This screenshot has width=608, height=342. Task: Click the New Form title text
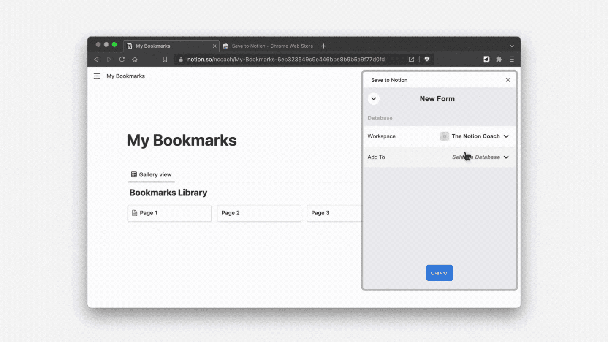pyautogui.click(x=437, y=99)
